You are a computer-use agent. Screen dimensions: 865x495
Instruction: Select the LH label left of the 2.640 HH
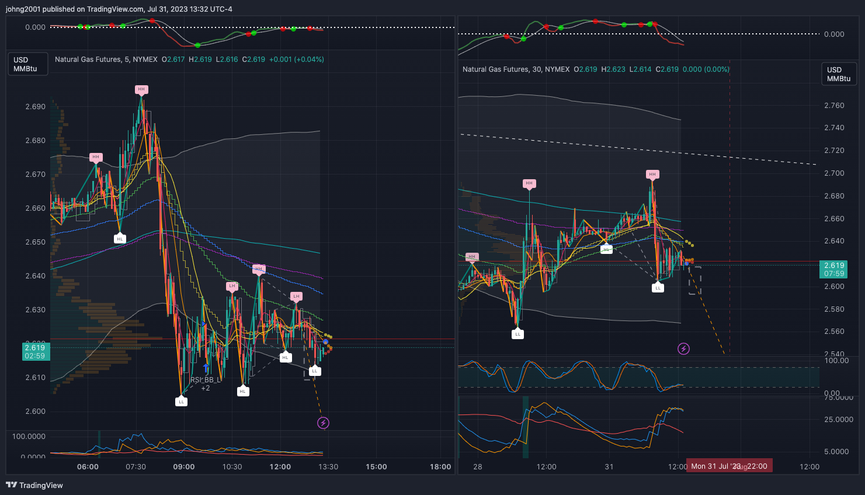[232, 286]
